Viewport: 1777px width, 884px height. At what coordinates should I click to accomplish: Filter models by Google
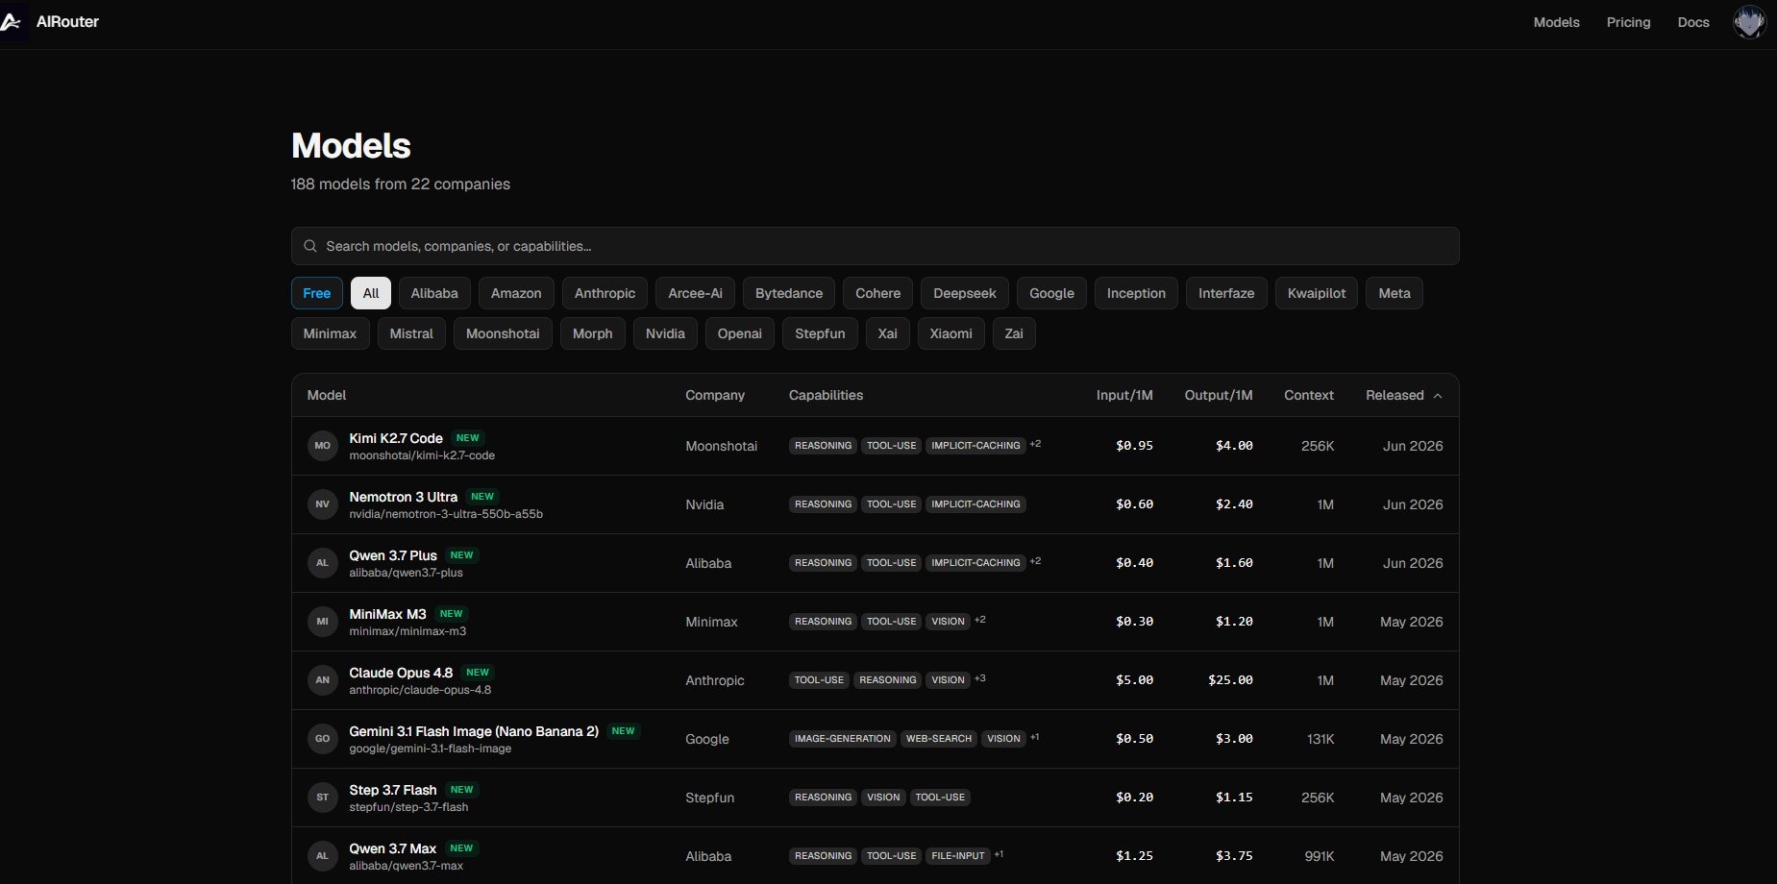click(1051, 293)
